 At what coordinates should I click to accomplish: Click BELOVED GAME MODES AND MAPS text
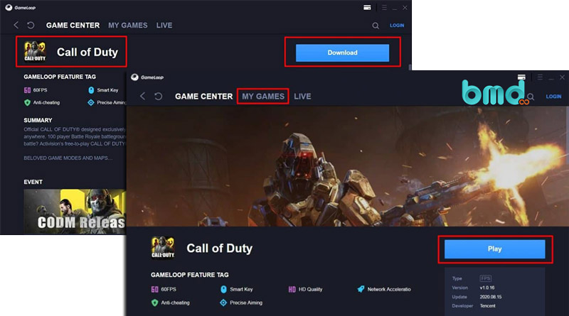68,158
